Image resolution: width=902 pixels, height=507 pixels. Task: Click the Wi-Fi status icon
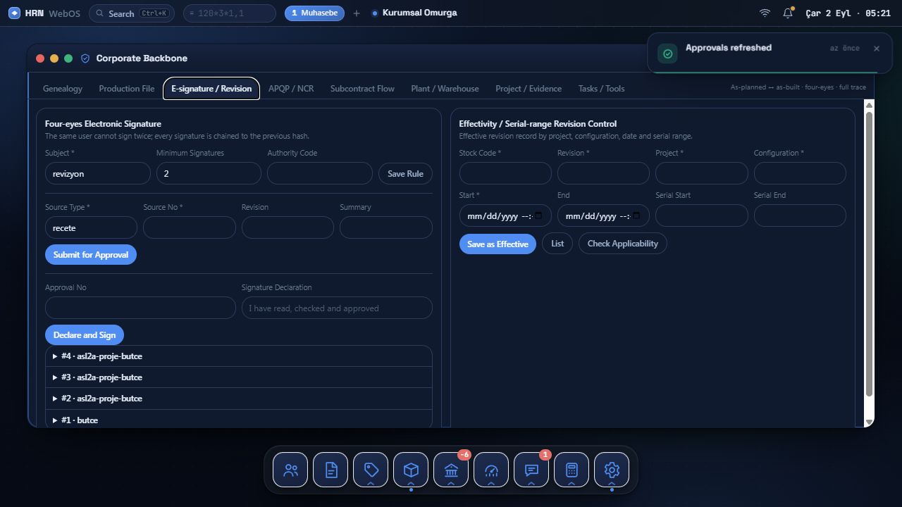pyautogui.click(x=765, y=13)
